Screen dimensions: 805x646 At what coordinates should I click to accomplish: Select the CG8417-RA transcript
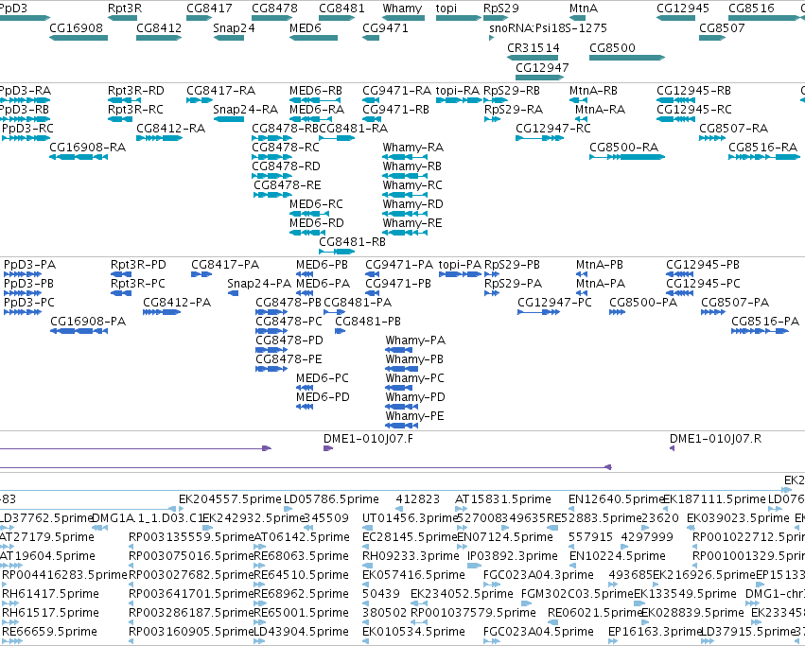(x=200, y=100)
